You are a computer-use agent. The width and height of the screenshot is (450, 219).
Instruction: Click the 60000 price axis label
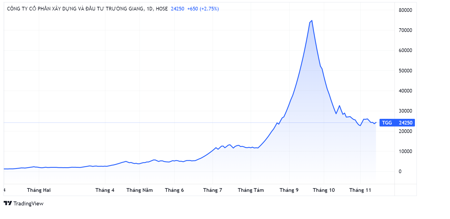(x=405, y=50)
